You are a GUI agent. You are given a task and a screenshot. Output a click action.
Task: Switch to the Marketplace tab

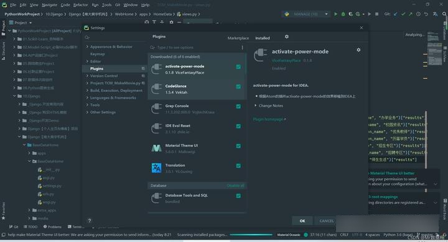pyautogui.click(x=238, y=38)
